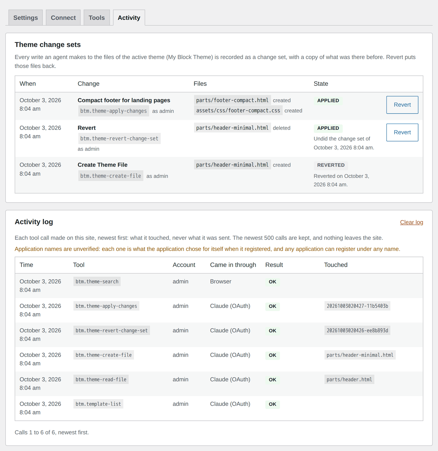This screenshot has height=451, width=438.
Task: Click the "Touched" column header
Action: tap(336, 265)
